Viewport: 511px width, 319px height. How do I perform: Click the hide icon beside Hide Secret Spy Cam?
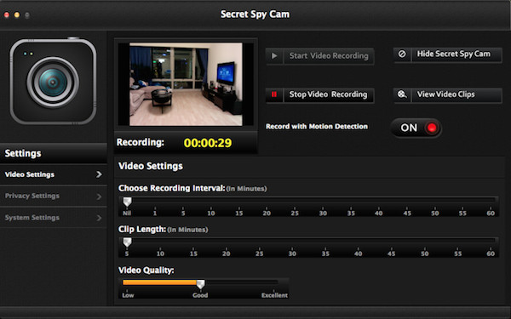click(402, 54)
